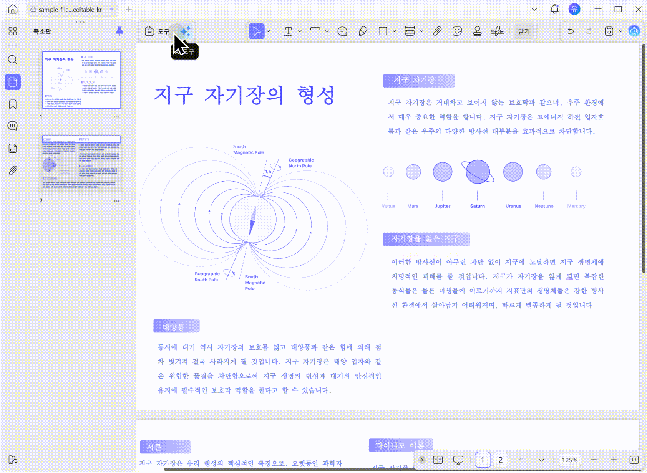647x473 pixels.
Task: Open the Home icon
Action: 13,9
